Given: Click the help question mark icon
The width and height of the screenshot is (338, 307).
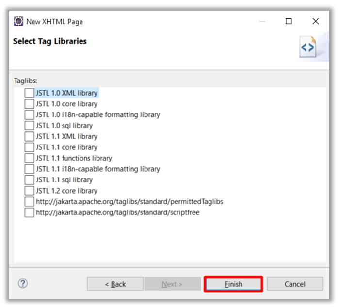Looking at the screenshot, I should [x=23, y=284].
